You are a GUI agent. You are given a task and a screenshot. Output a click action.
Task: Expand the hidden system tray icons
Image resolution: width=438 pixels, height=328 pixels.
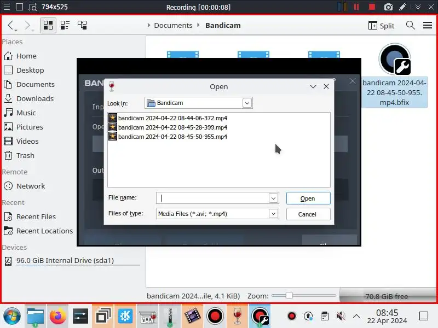[356, 317]
